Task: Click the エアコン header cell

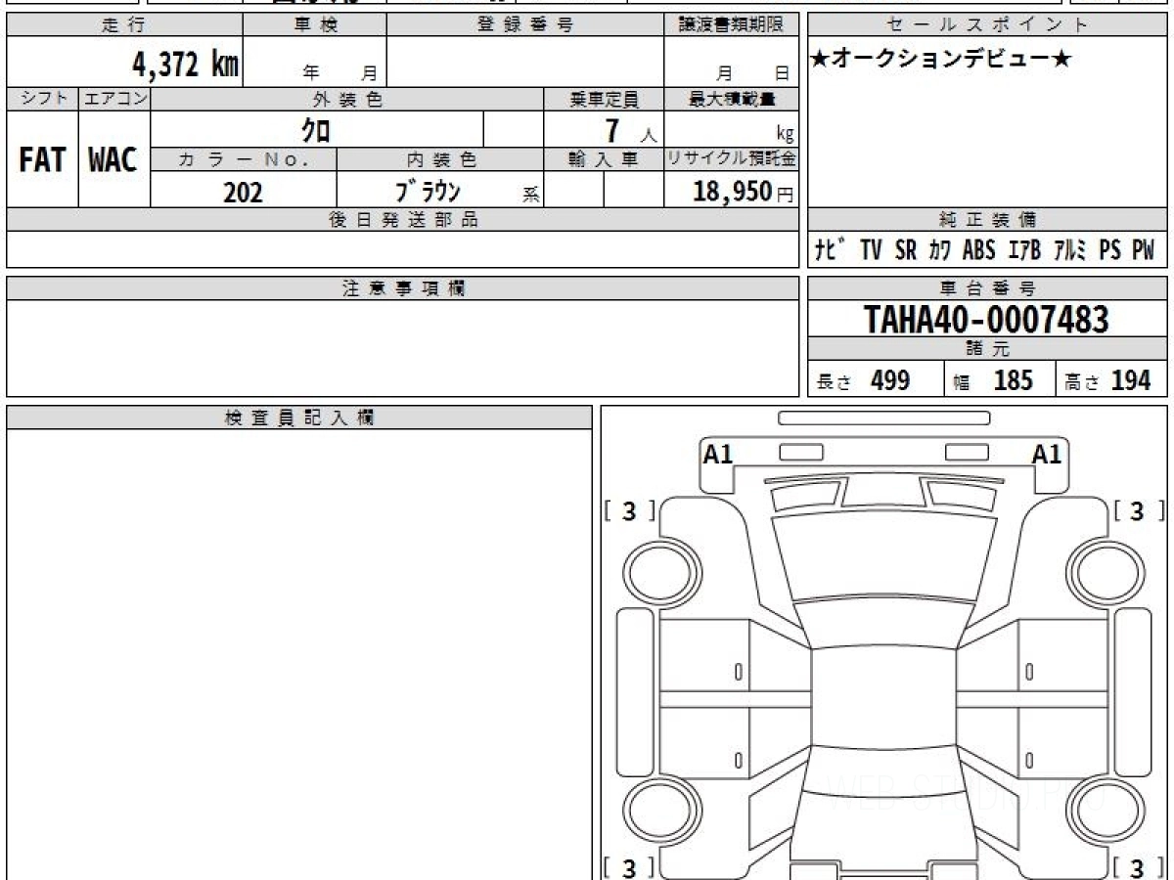Action: pos(114,99)
